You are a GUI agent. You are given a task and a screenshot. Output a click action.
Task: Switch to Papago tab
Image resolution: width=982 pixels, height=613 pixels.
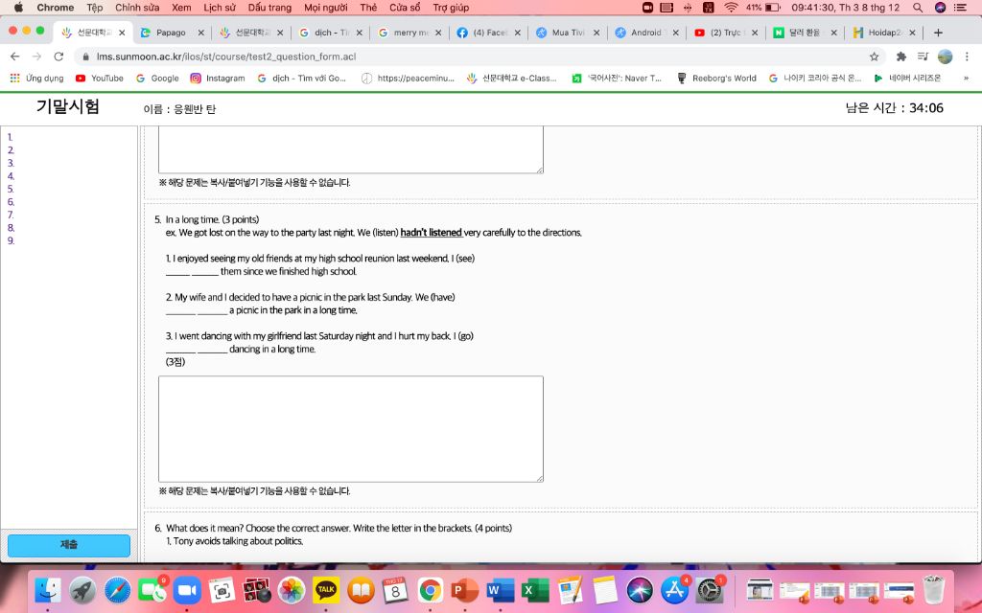click(x=171, y=33)
